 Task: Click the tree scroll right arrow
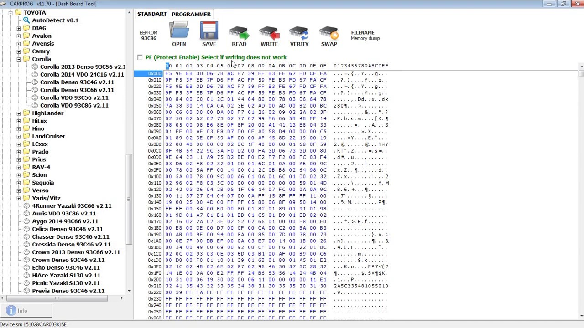[x=121, y=298]
